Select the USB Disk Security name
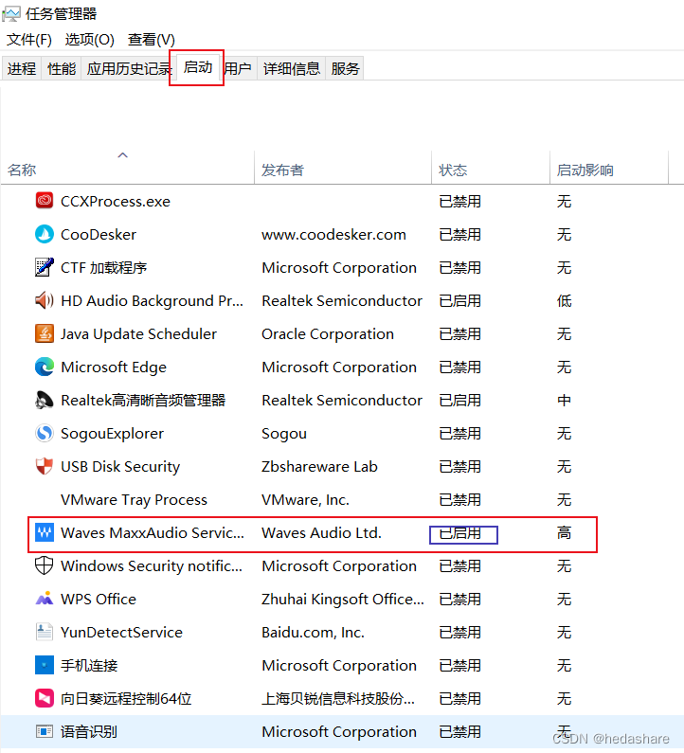The height and width of the screenshot is (753, 684). pos(120,467)
